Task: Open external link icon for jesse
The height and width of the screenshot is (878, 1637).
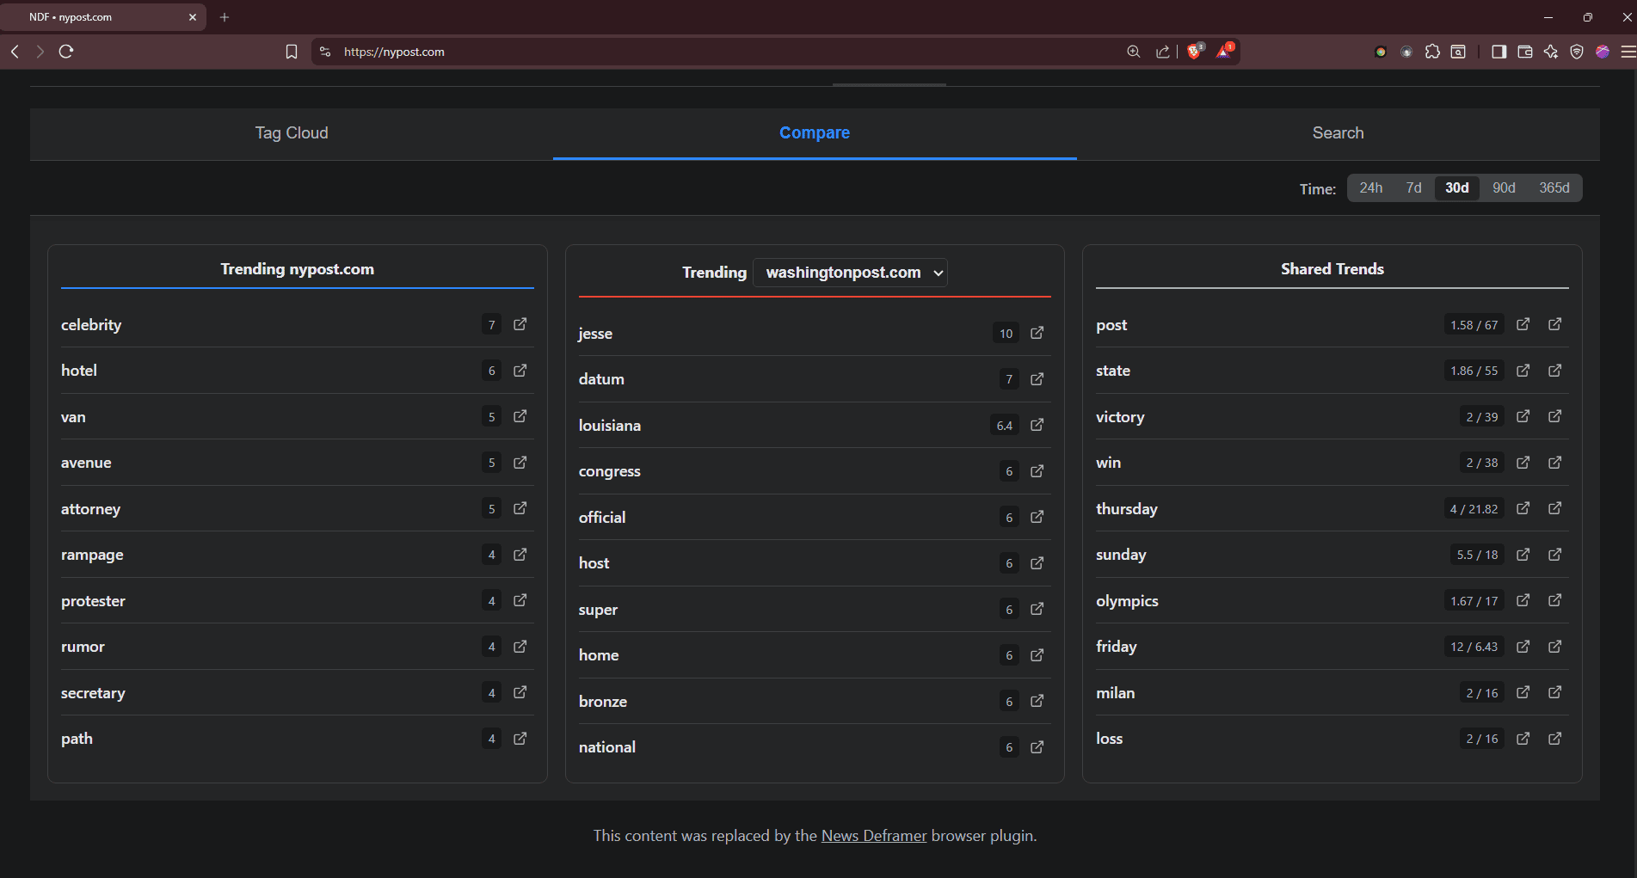Action: (1037, 333)
